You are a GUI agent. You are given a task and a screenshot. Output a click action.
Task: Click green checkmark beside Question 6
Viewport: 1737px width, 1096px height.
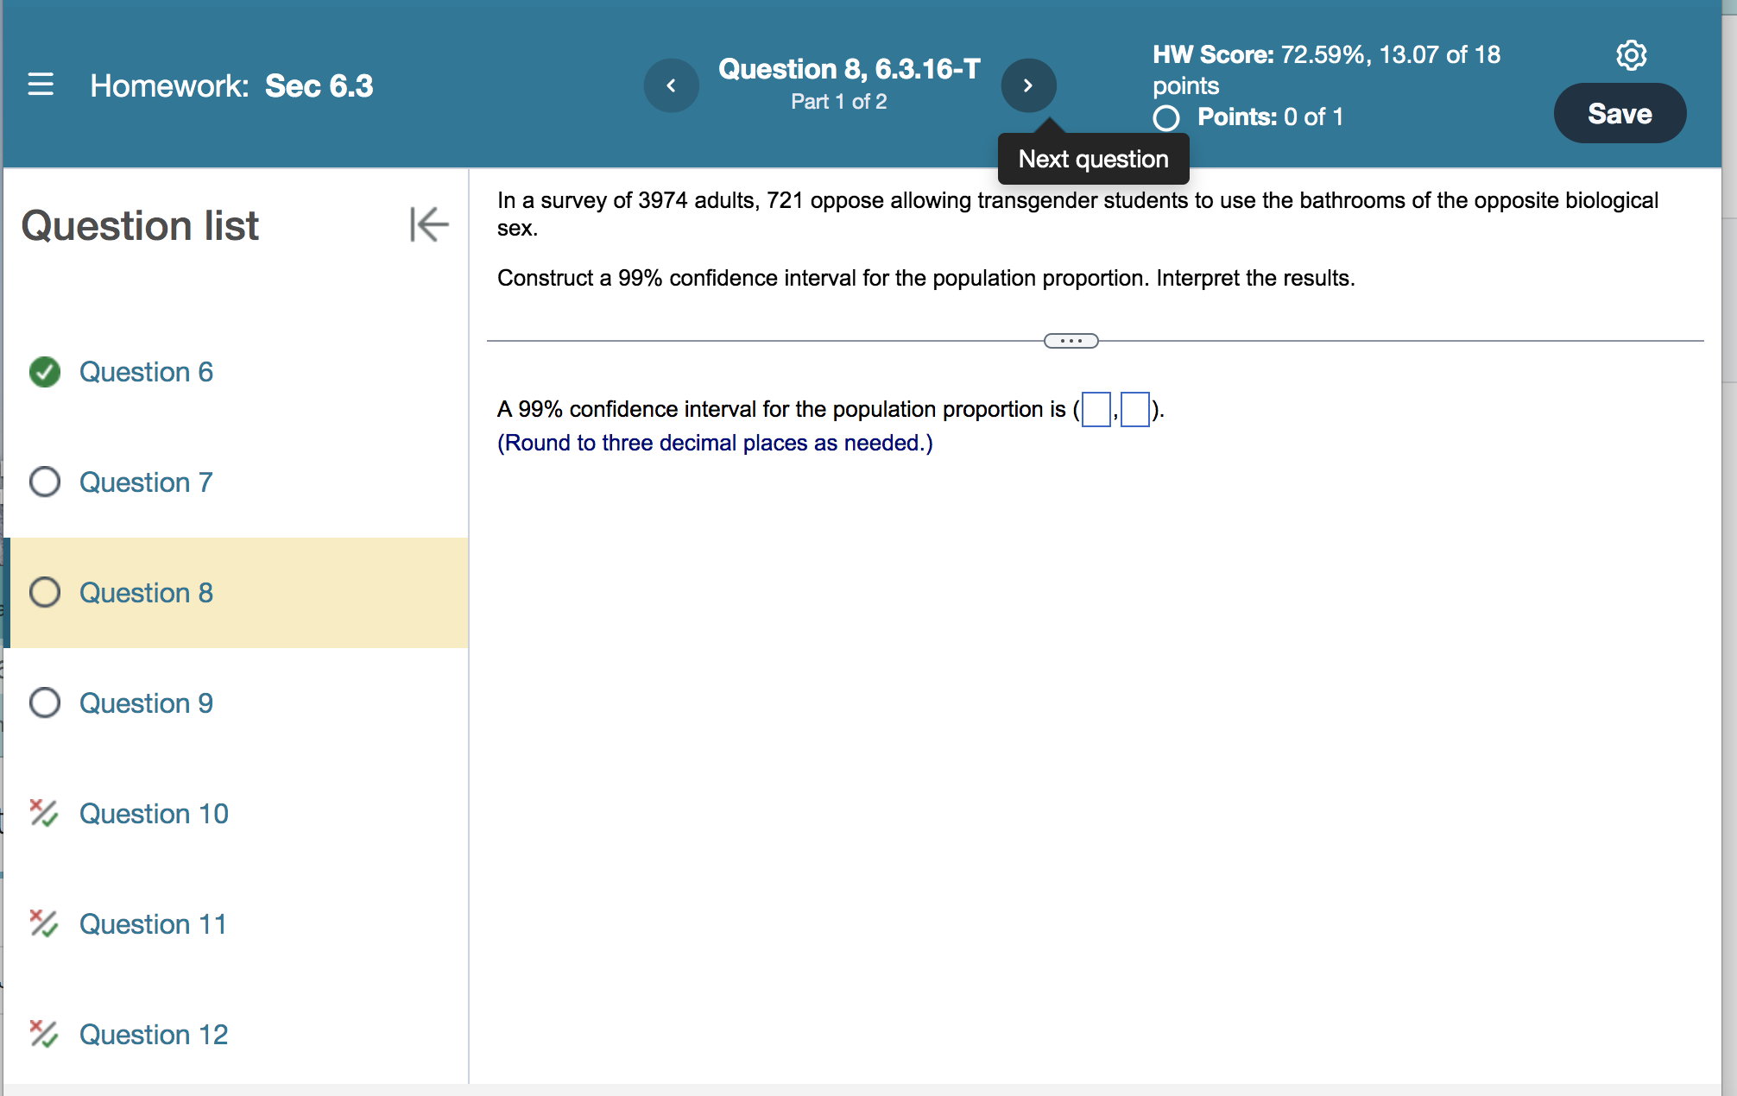[x=45, y=372]
